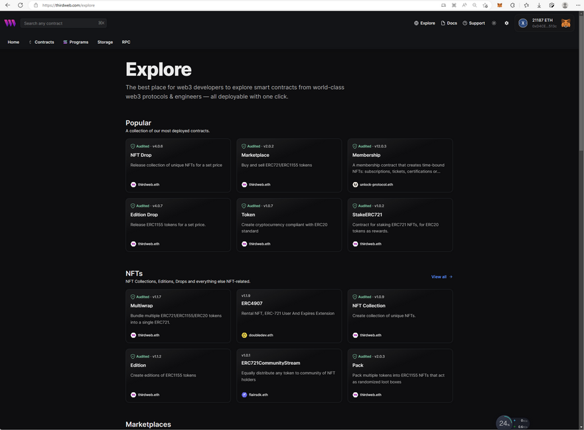Click the thirdweb logo icon
This screenshot has height=430, width=584.
tap(10, 23)
